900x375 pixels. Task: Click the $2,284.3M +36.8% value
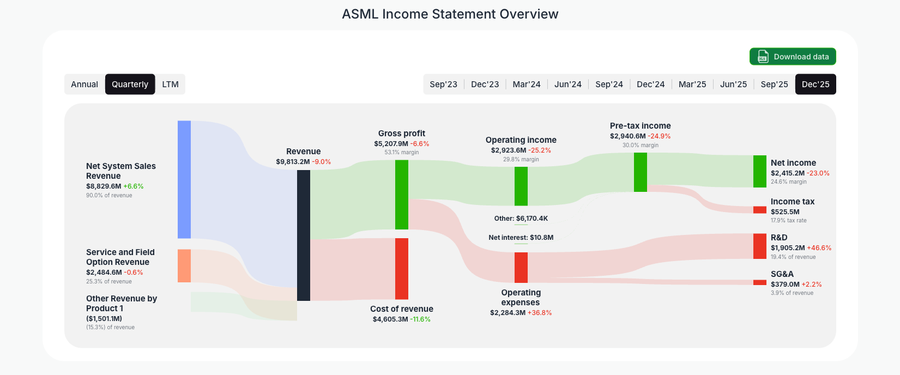pos(521,313)
